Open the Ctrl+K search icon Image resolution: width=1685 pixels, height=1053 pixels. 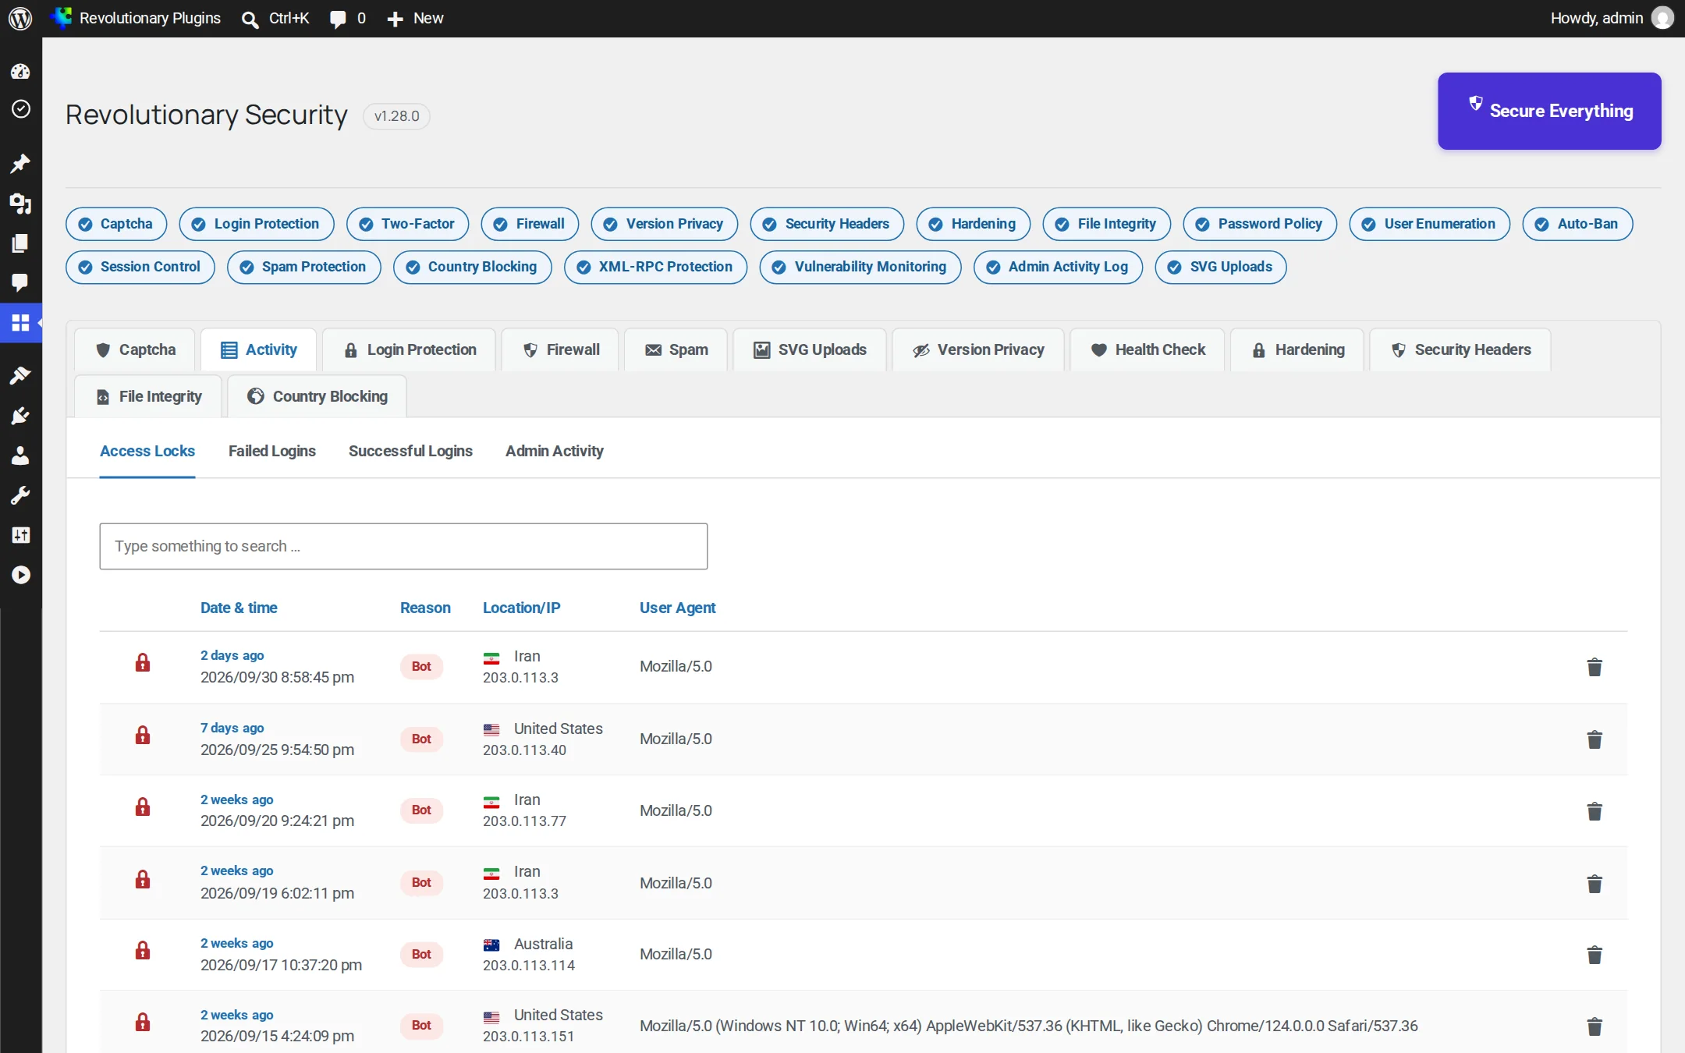coord(275,18)
